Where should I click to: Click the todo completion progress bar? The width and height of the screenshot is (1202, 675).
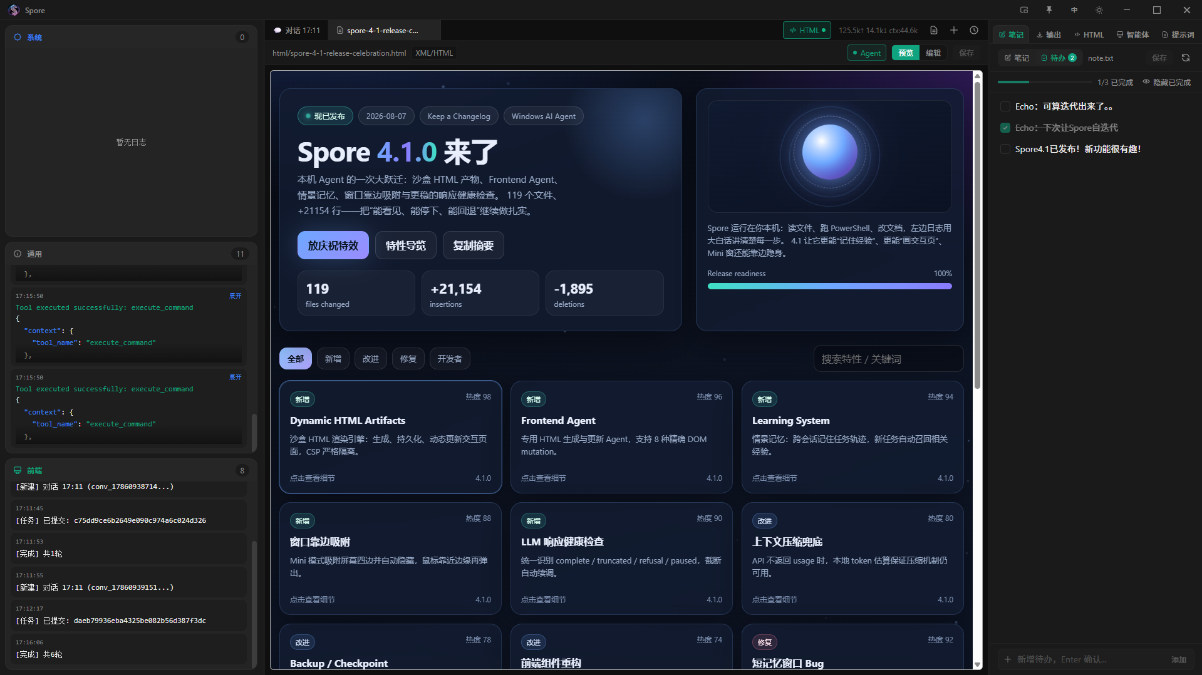pyautogui.click(x=1045, y=82)
